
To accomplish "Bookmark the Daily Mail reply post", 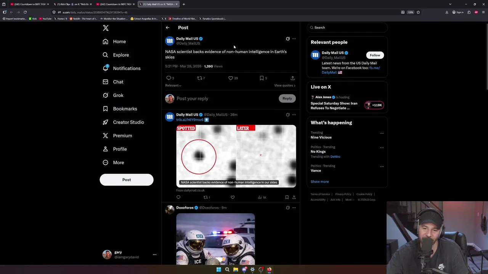I will 287,197.
